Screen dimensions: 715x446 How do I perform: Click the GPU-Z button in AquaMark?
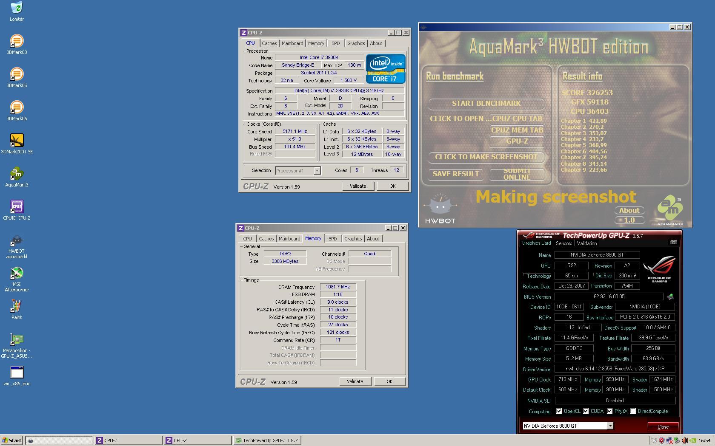(517, 141)
